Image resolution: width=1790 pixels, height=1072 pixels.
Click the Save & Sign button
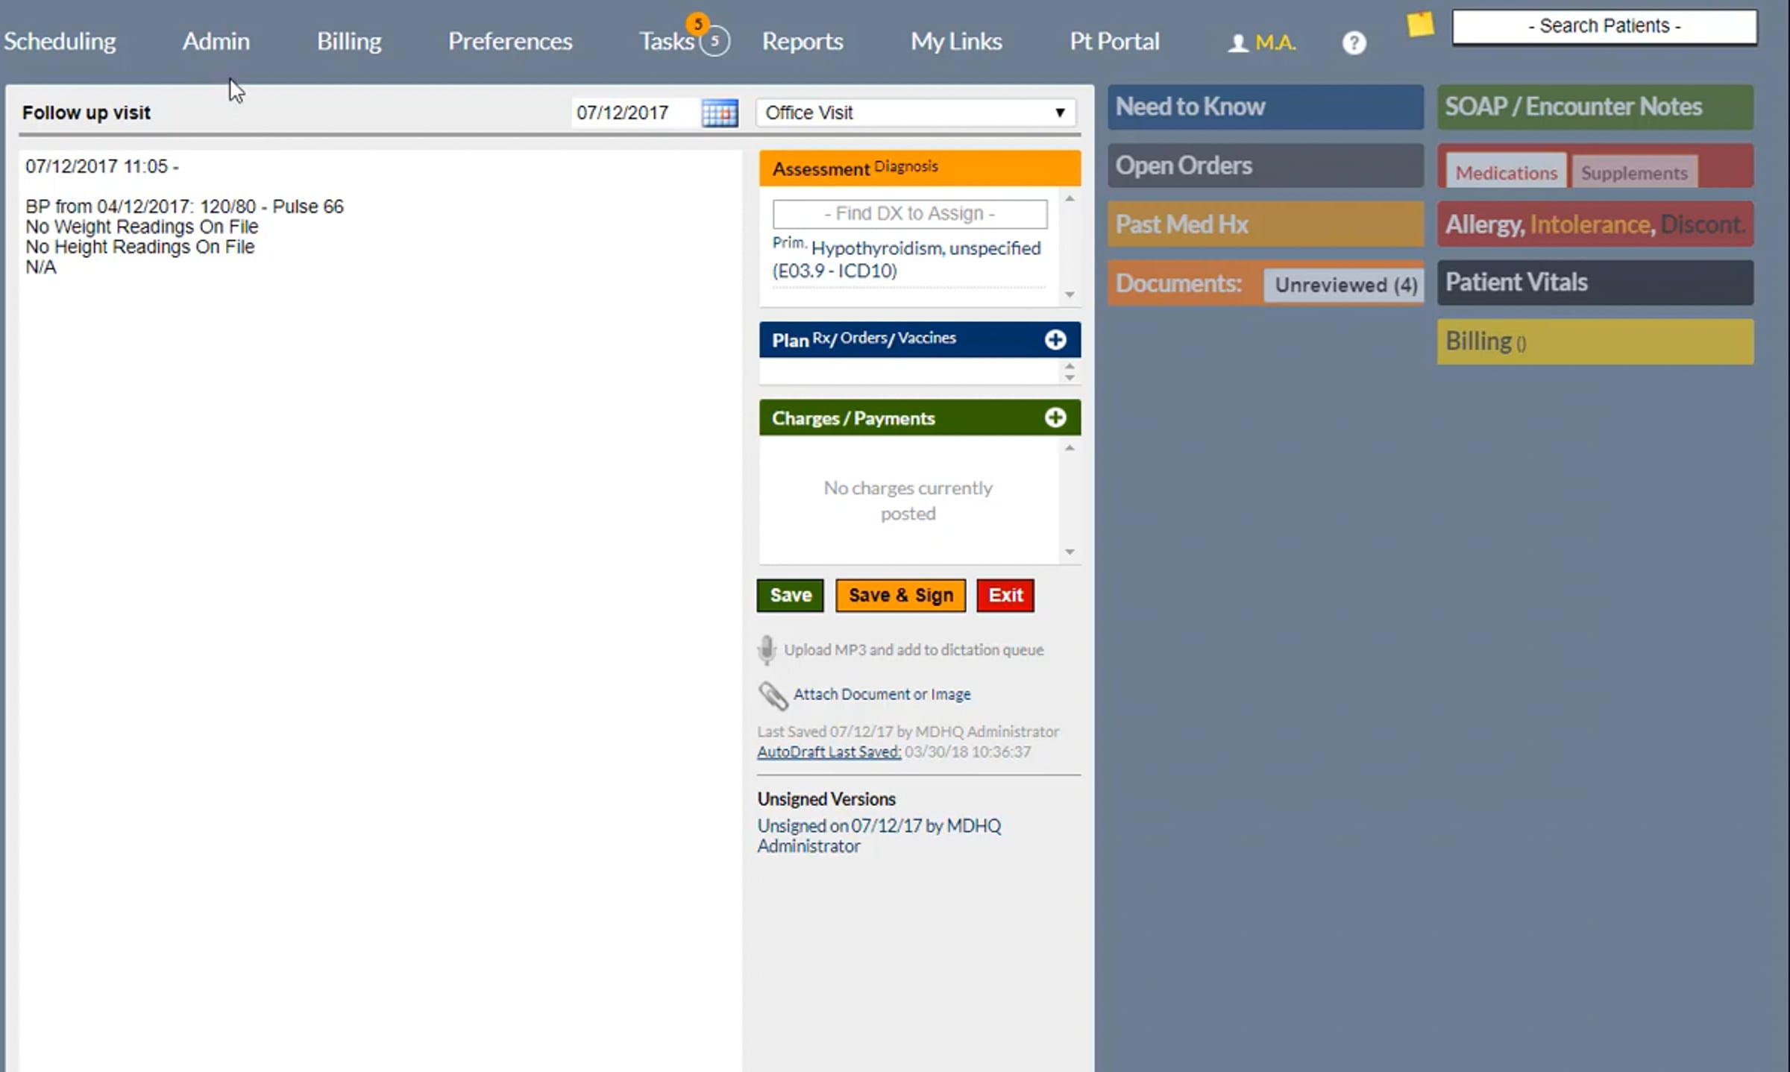click(x=900, y=595)
